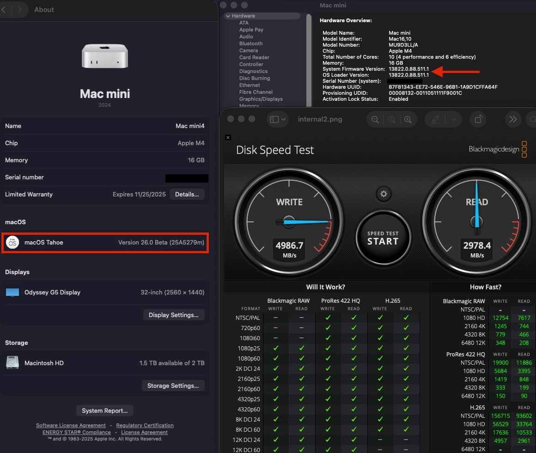
Task: Click the READ speed gauge
Action: pyautogui.click(x=476, y=222)
